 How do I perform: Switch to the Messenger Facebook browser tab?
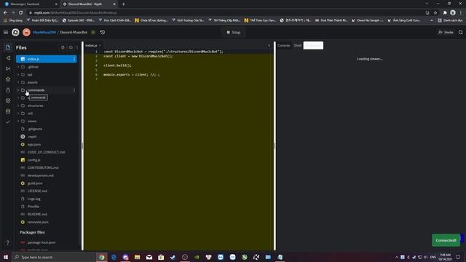[31, 4]
